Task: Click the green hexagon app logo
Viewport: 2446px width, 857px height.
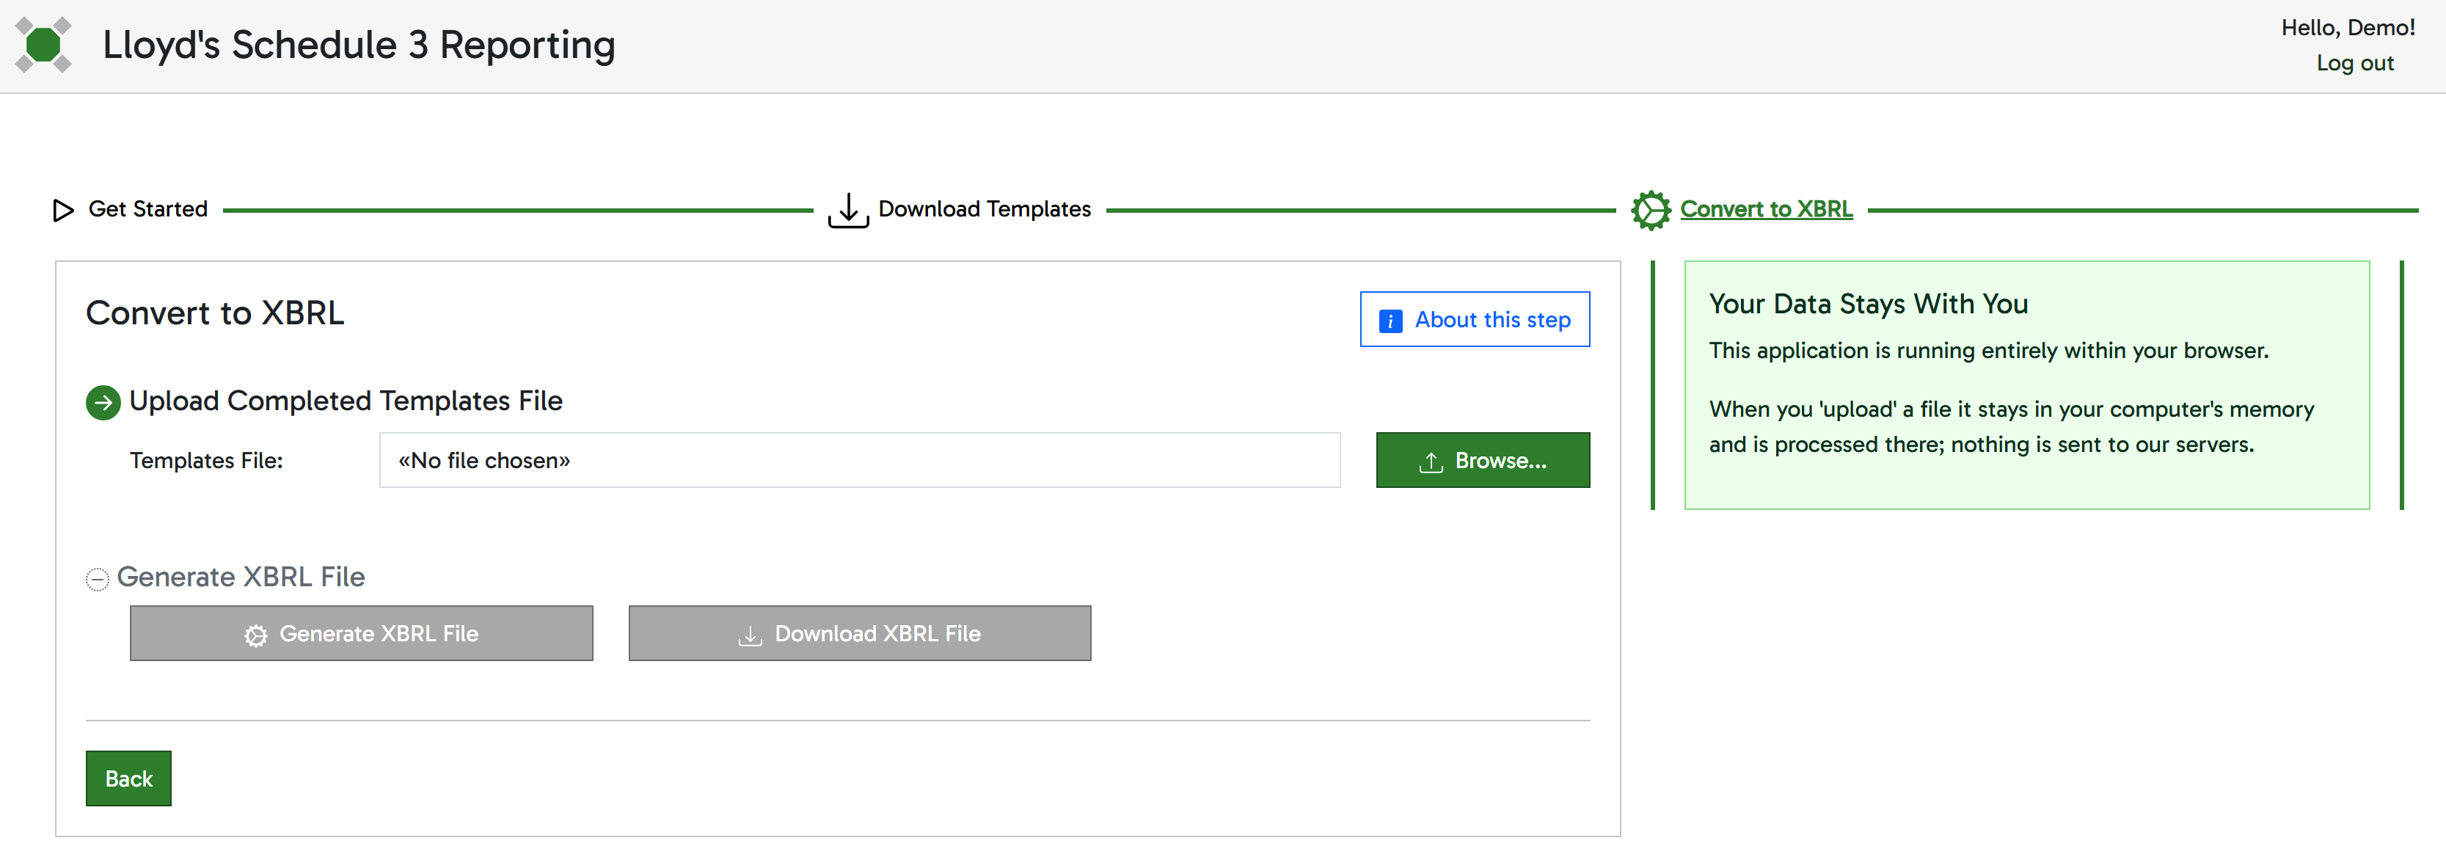Action: click(x=44, y=45)
